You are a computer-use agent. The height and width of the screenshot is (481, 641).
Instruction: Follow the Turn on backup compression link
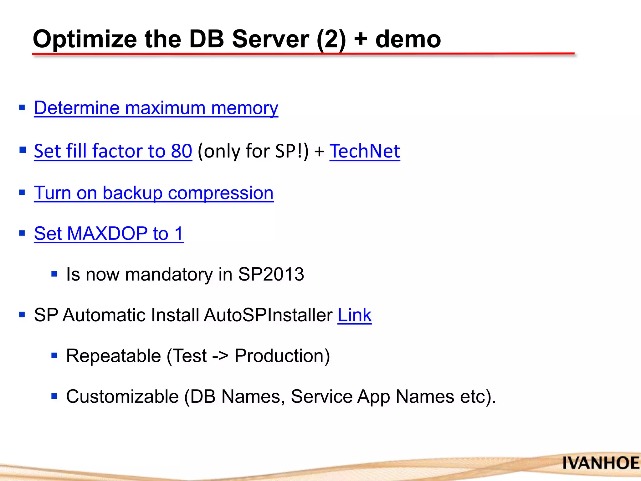click(154, 193)
